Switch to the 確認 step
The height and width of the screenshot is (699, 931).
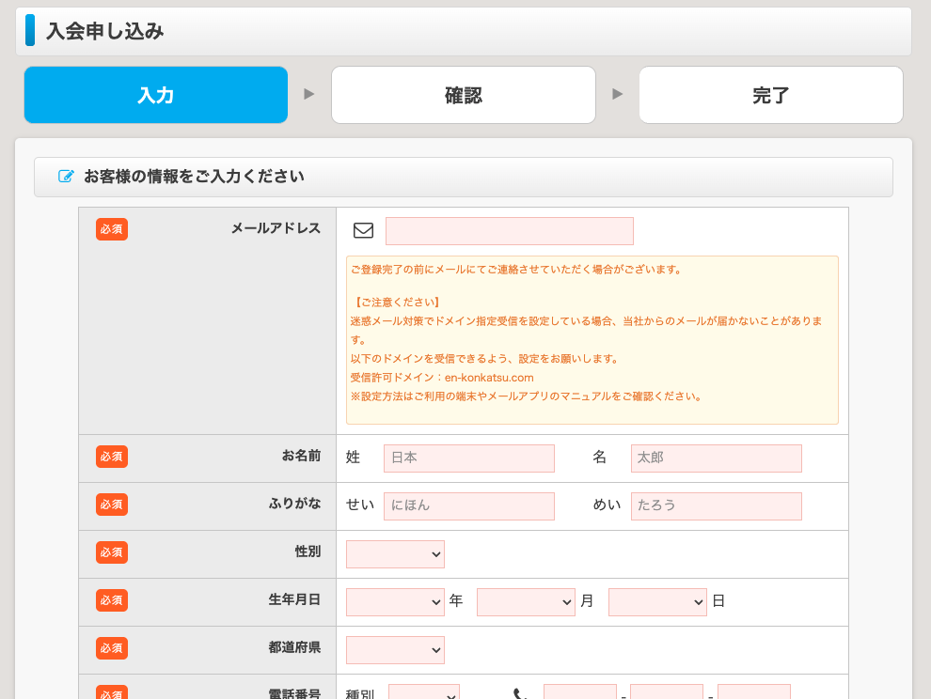pyautogui.click(x=463, y=95)
